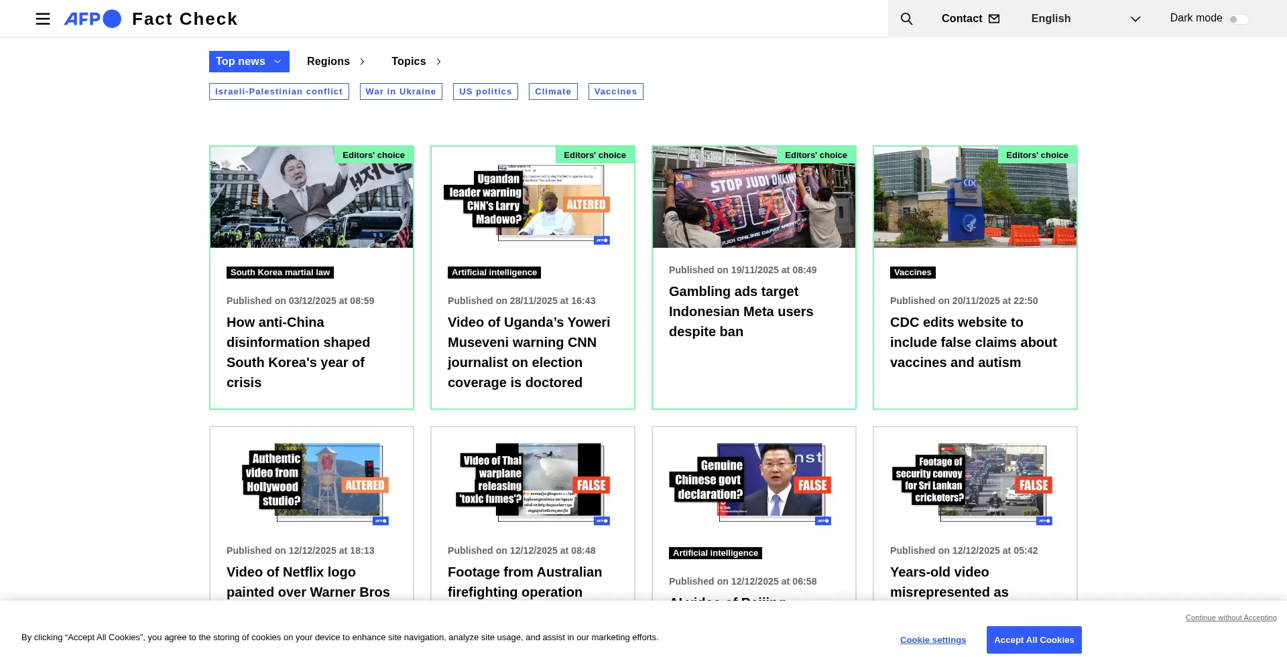Open the CDC building article image
This screenshot has height=665, width=1287.
pyautogui.click(x=975, y=198)
